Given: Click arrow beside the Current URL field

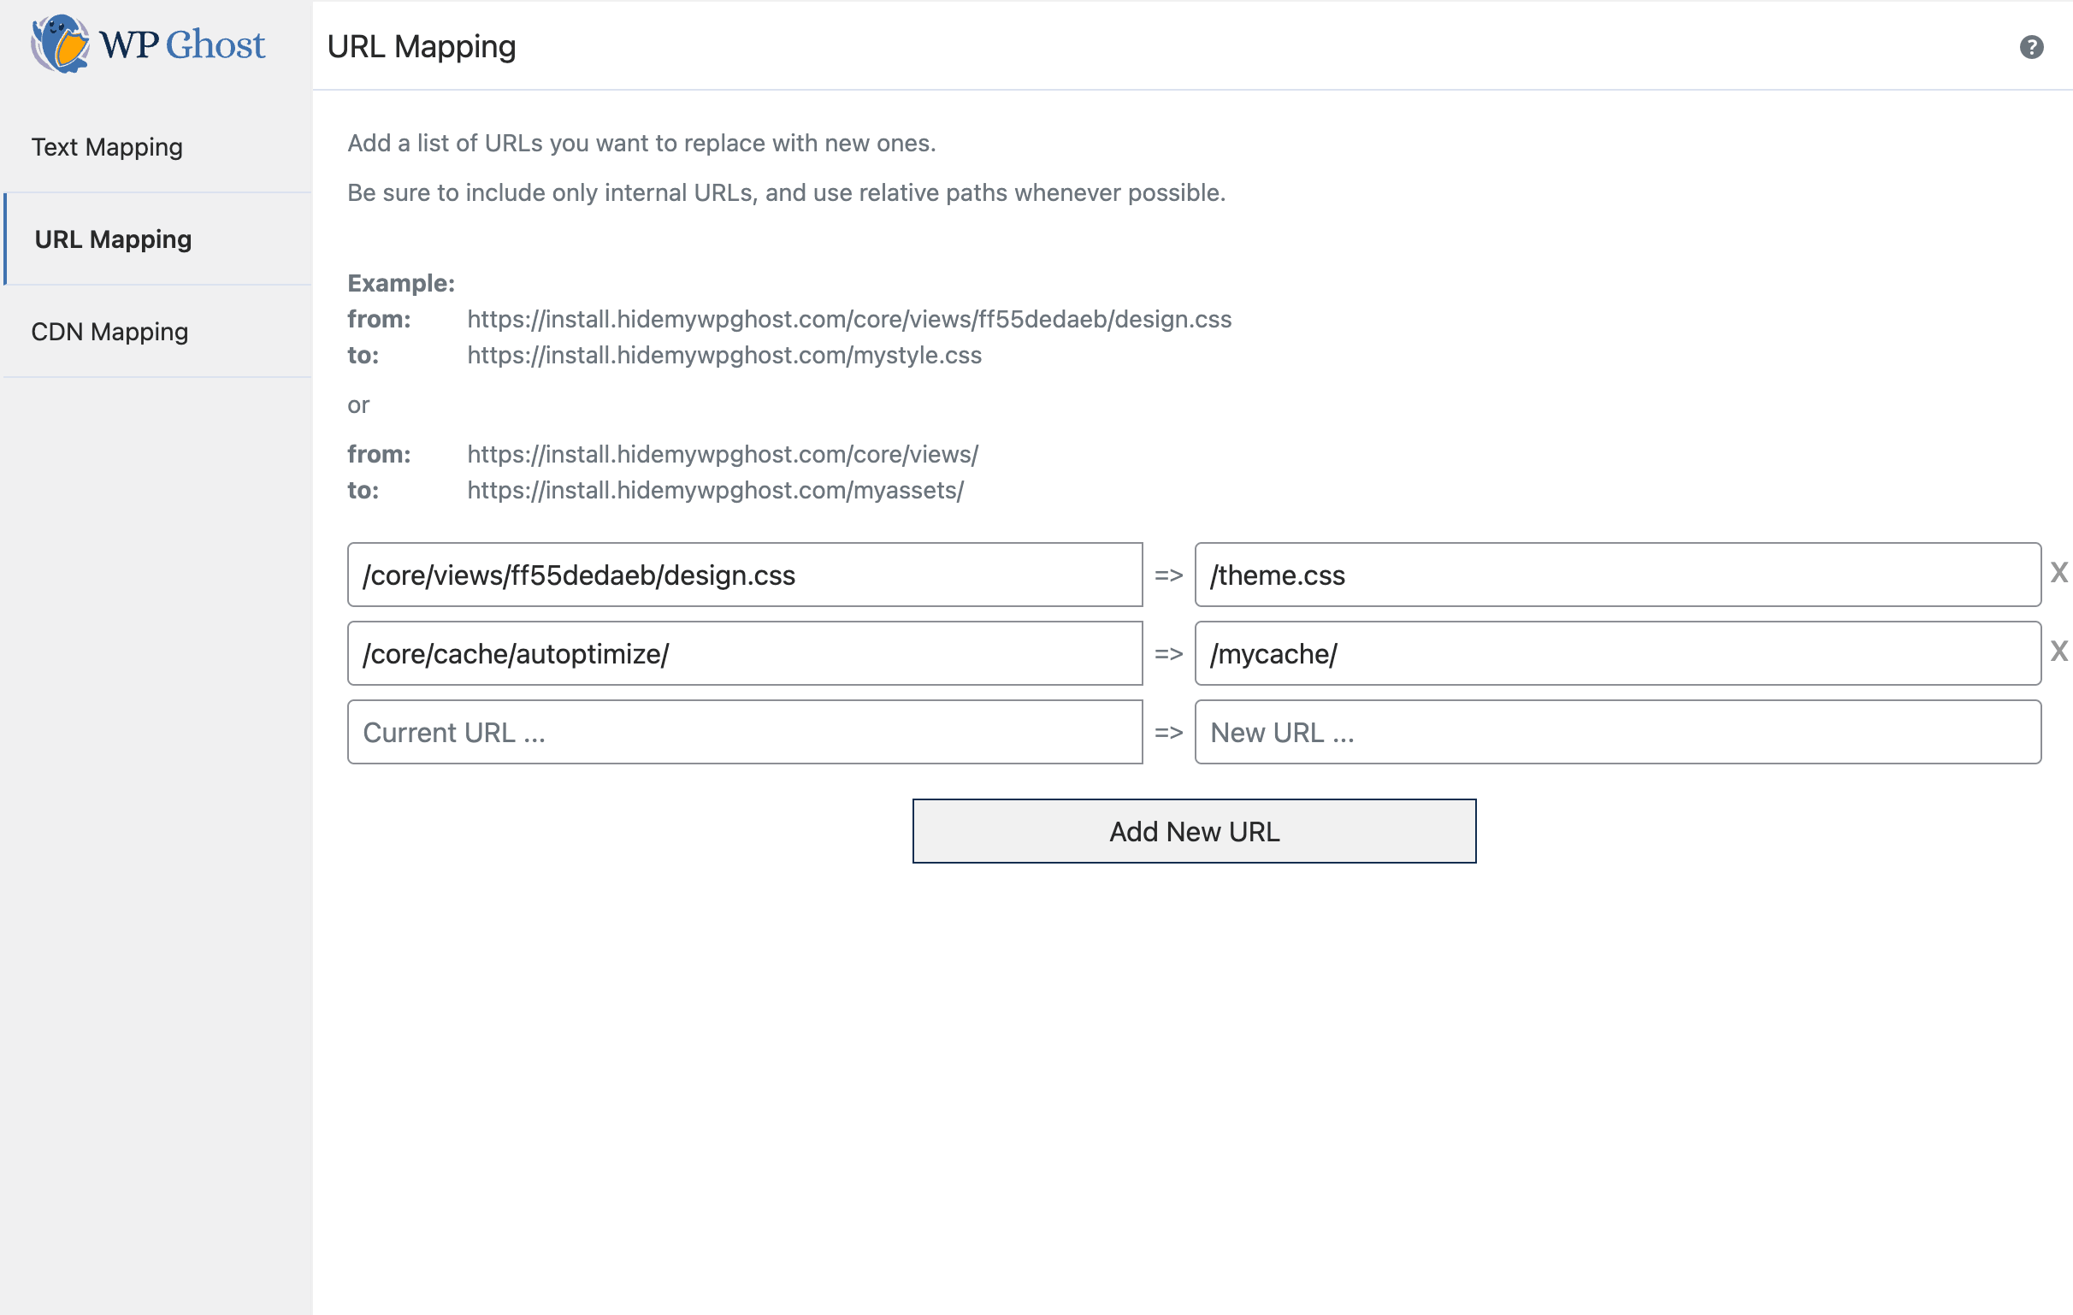Looking at the screenshot, I should (x=1168, y=733).
